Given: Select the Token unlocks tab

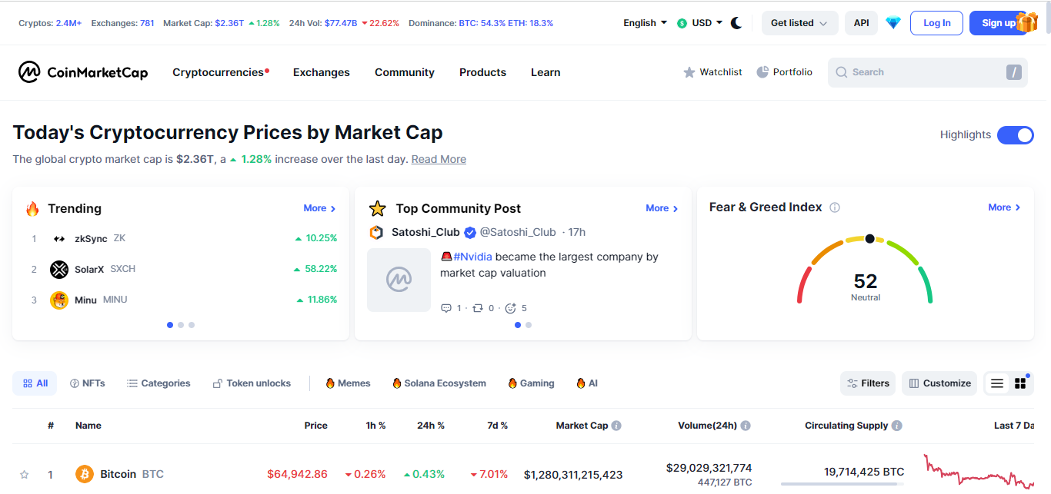Looking at the screenshot, I should [252, 383].
